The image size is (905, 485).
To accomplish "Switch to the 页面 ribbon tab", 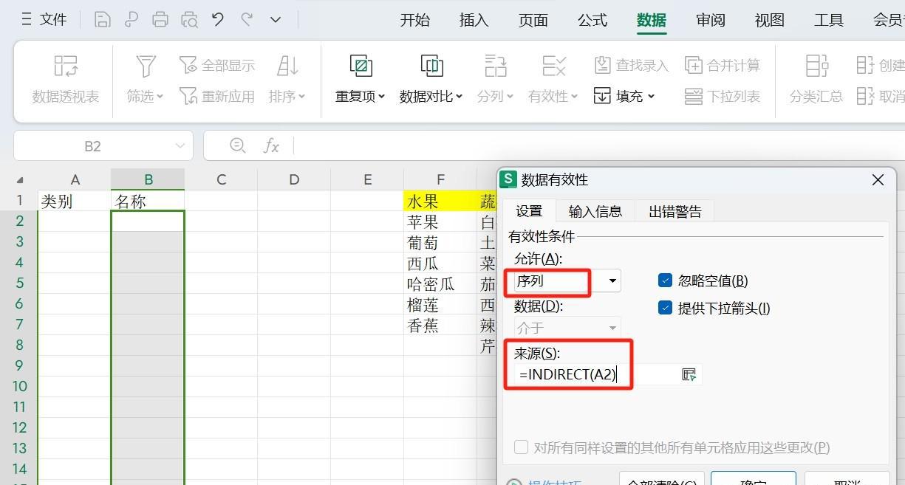I will click(533, 21).
